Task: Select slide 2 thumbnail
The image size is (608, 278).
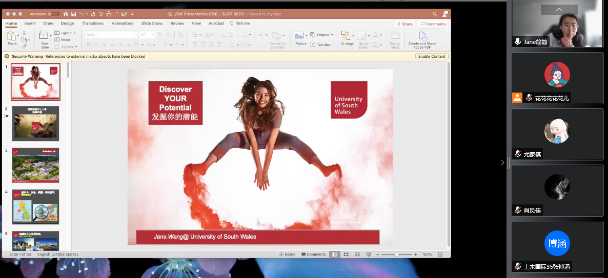Action: [x=36, y=123]
